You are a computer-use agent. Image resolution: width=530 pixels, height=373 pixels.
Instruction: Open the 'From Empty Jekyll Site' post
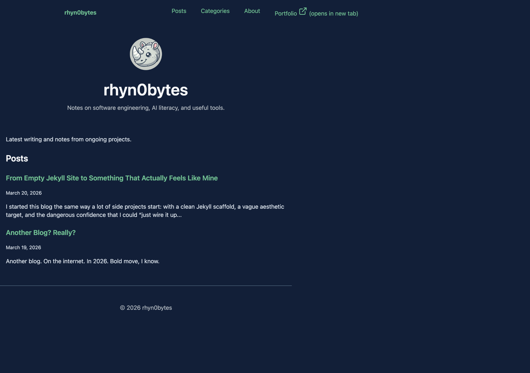(112, 178)
